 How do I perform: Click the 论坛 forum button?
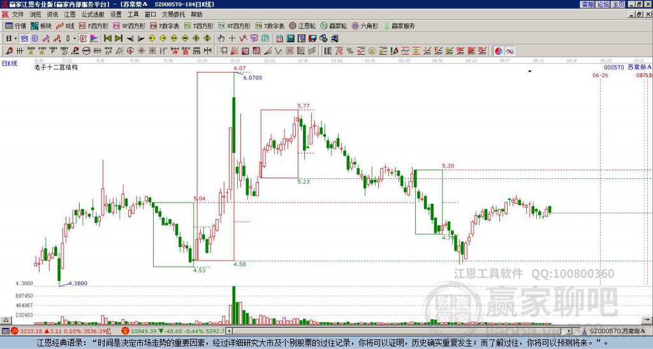pos(603,4)
